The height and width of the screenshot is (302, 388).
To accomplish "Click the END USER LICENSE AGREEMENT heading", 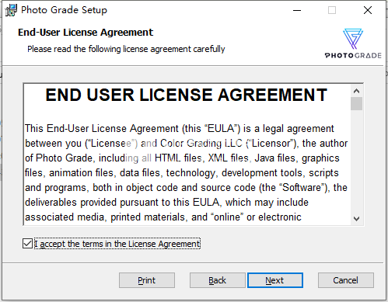I will (x=187, y=95).
